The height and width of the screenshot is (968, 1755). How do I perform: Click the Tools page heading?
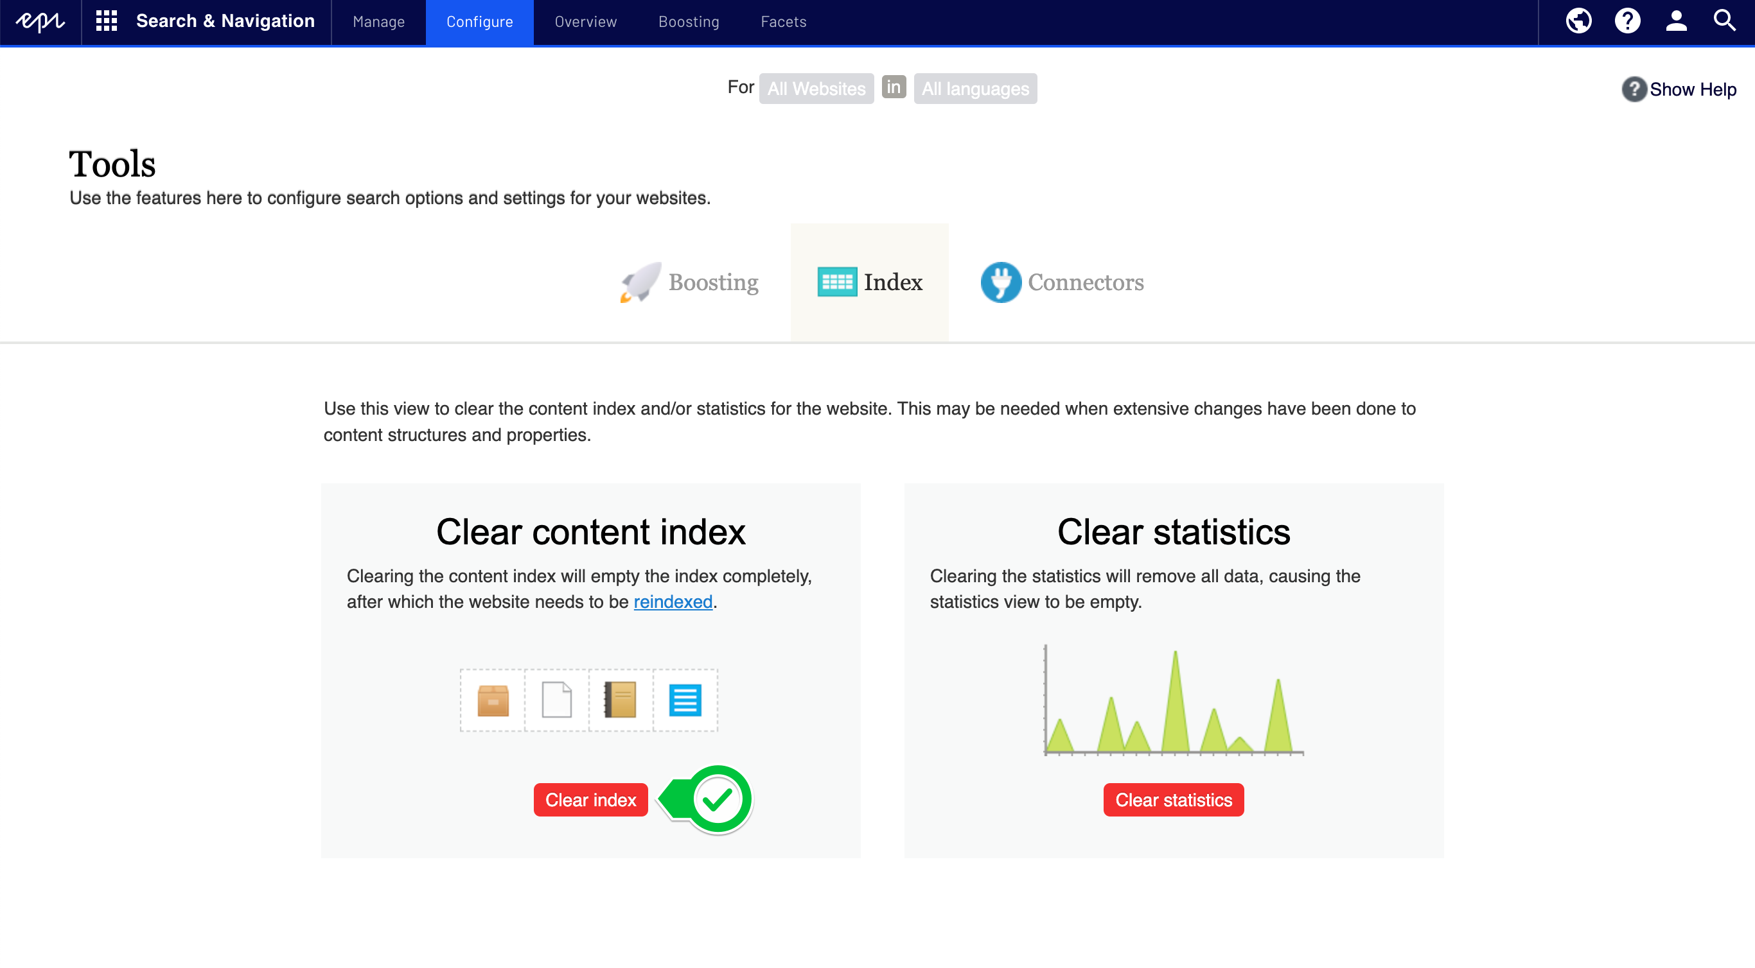[112, 164]
